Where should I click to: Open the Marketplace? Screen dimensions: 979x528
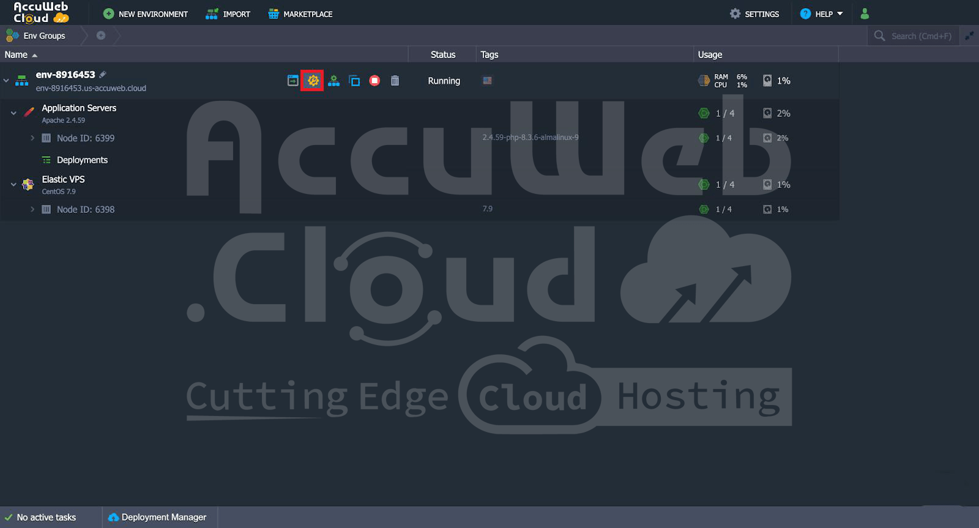[x=300, y=13]
